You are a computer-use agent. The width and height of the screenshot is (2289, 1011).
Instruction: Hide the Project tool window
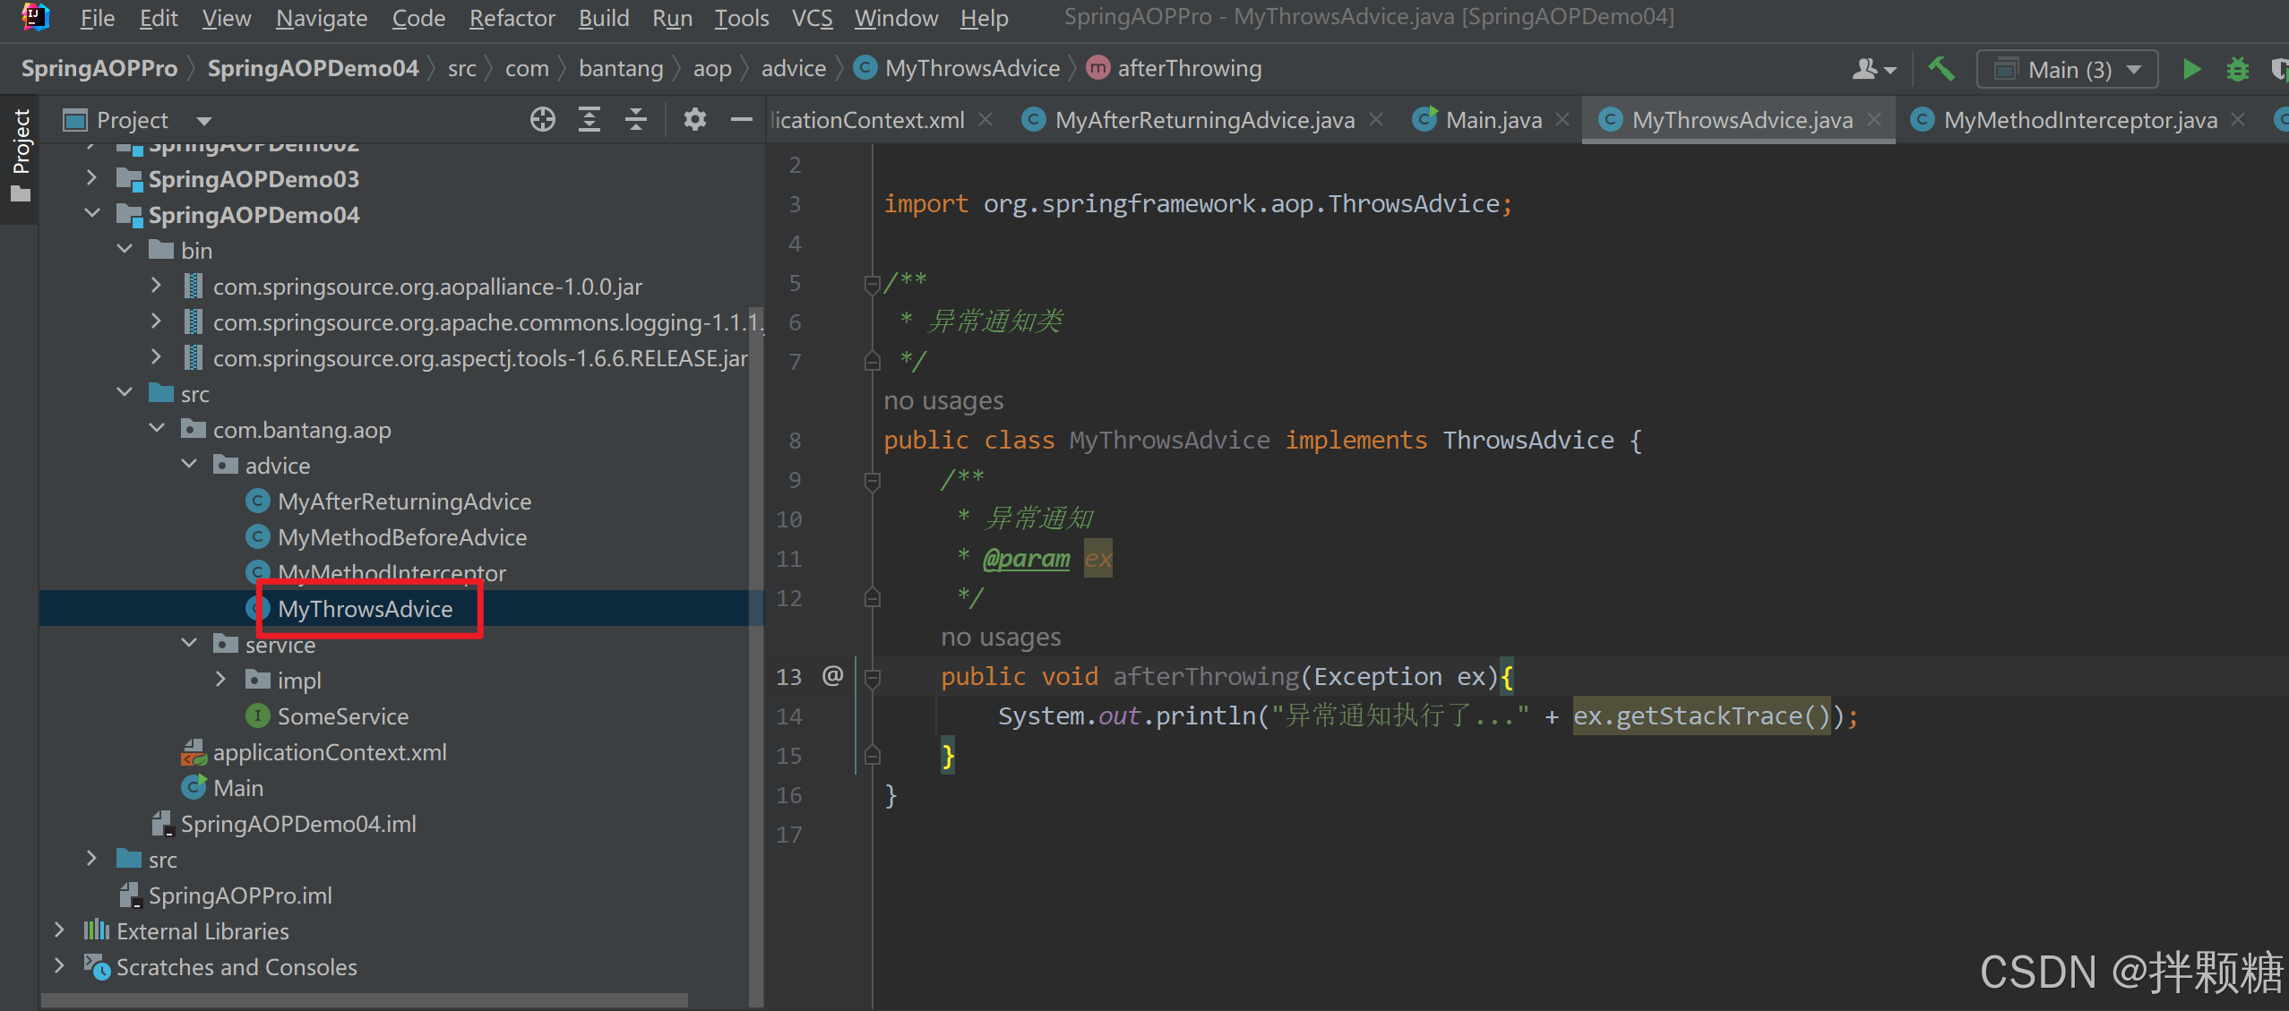pos(741,119)
